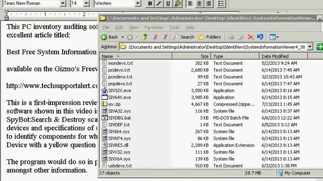Toggle Bold formatting in the word processor
The height and width of the screenshot is (181, 323).
(150, 4)
